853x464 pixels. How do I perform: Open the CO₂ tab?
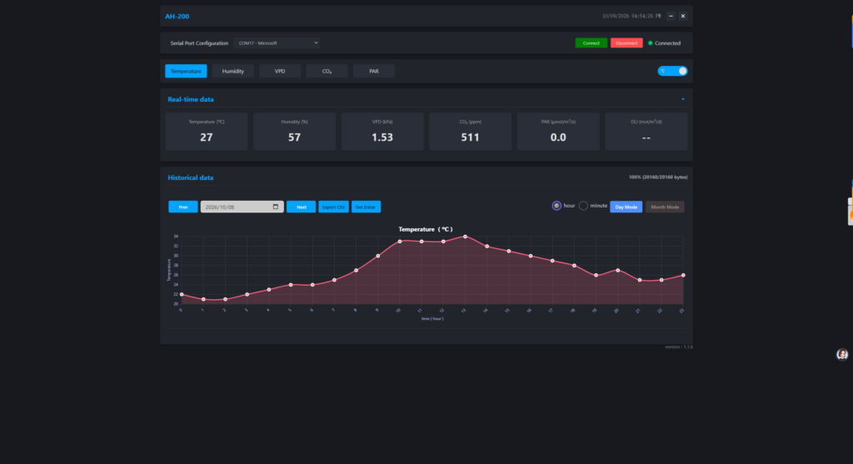coord(327,71)
